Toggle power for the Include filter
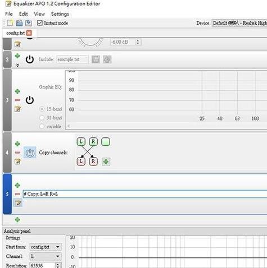The height and width of the screenshot is (268, 267). point(30,59)
